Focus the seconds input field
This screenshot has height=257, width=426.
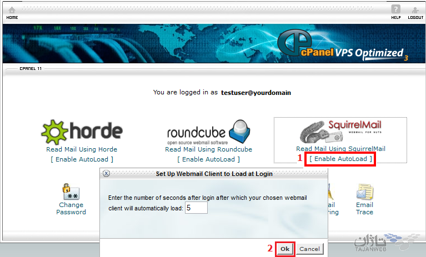[x=196, y=208]
